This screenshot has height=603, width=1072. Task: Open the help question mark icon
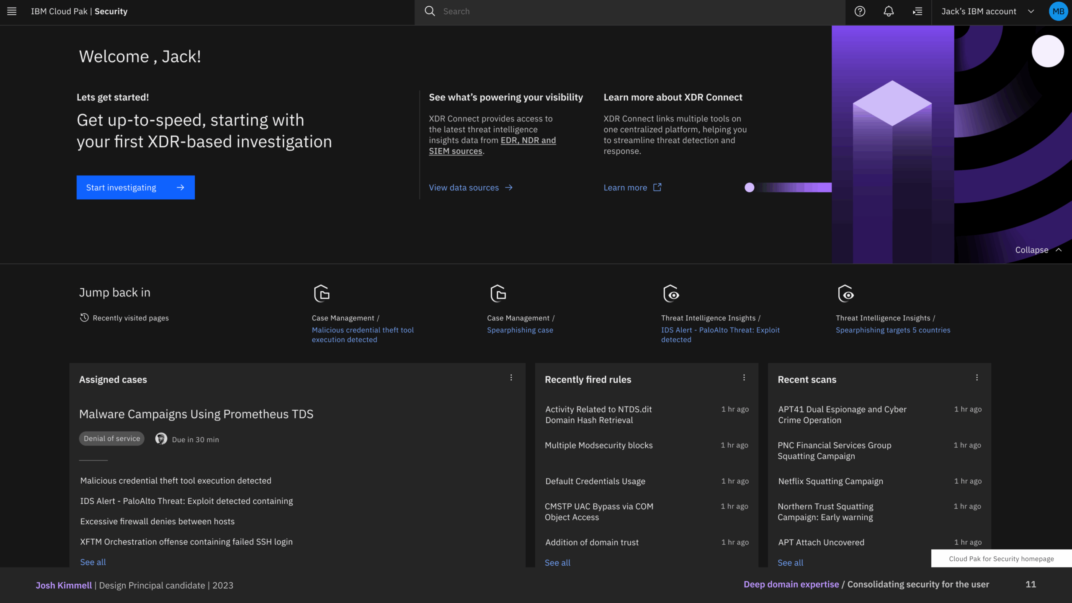(x=860, y=11)
